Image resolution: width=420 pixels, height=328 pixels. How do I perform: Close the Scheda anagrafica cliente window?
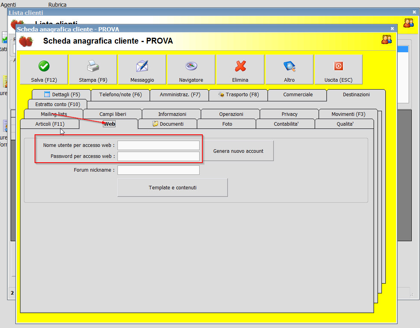pos(392,29)
